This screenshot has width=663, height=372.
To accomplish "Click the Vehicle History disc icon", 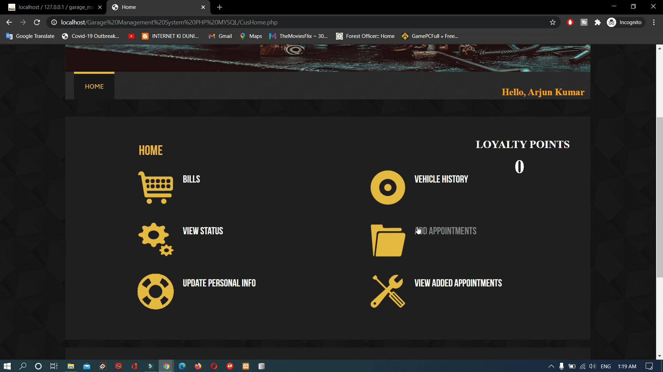I will coord(387,187).
